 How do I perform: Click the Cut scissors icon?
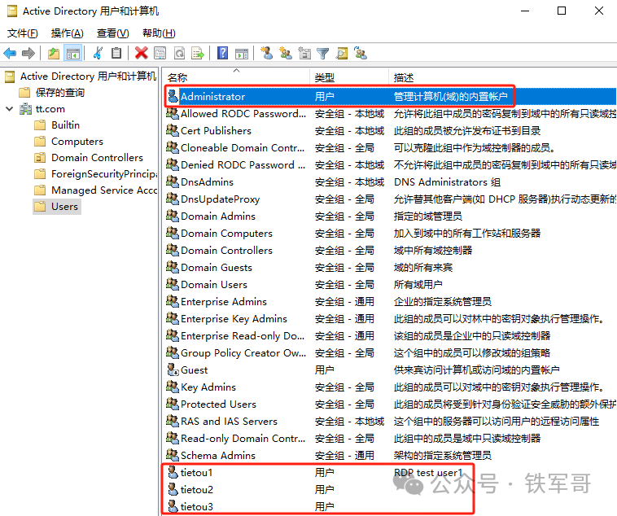tap(98, 53)
